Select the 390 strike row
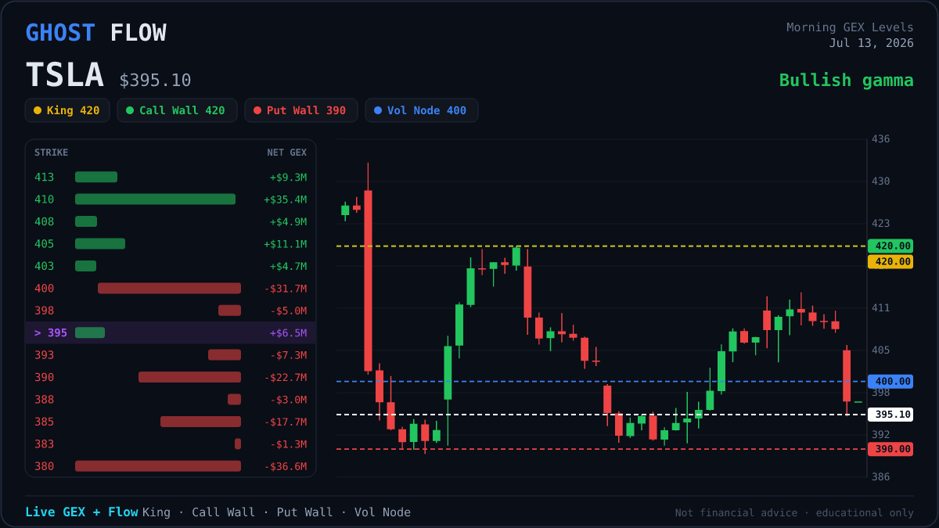The width and height of the screenshot is (939, 528). point(171,377)
